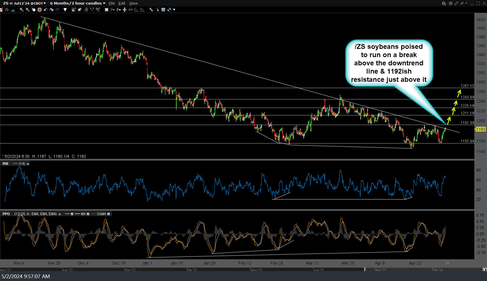Viewport: 487px width, 281px height.
Task: Uncheck the PPO MA line checkbox
Action: click(x=88, y=214)
